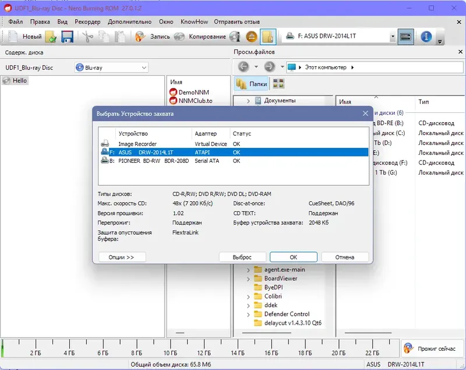Toggle the thumbnails view icon beside Папки
This screenshot has height=370, width=466.
click(278, 84)
